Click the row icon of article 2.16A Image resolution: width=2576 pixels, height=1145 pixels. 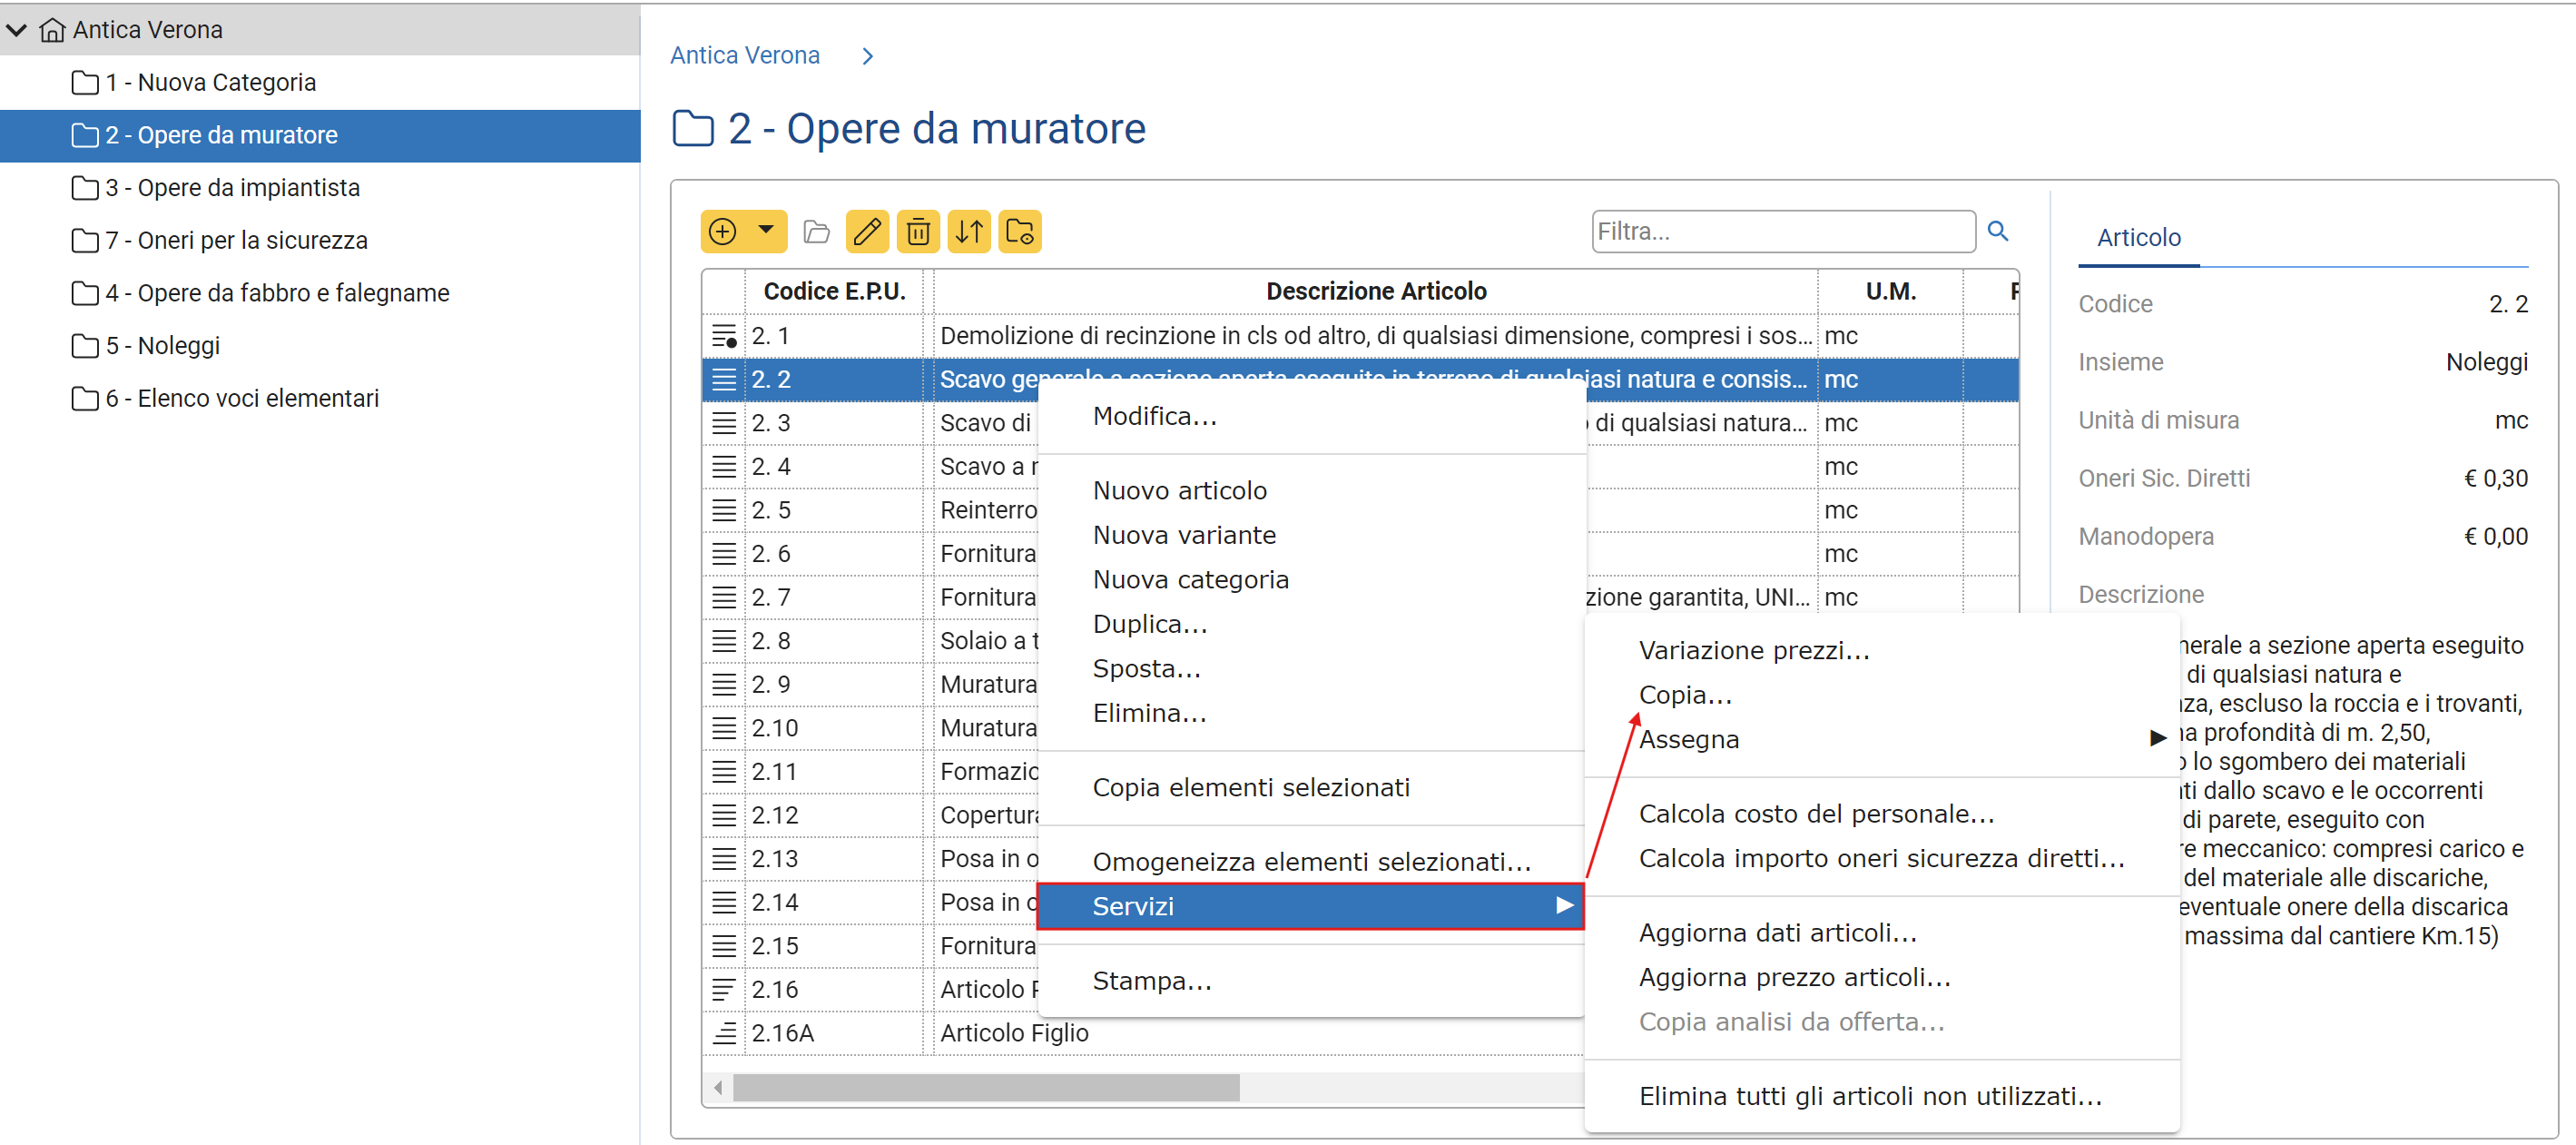724,1033
